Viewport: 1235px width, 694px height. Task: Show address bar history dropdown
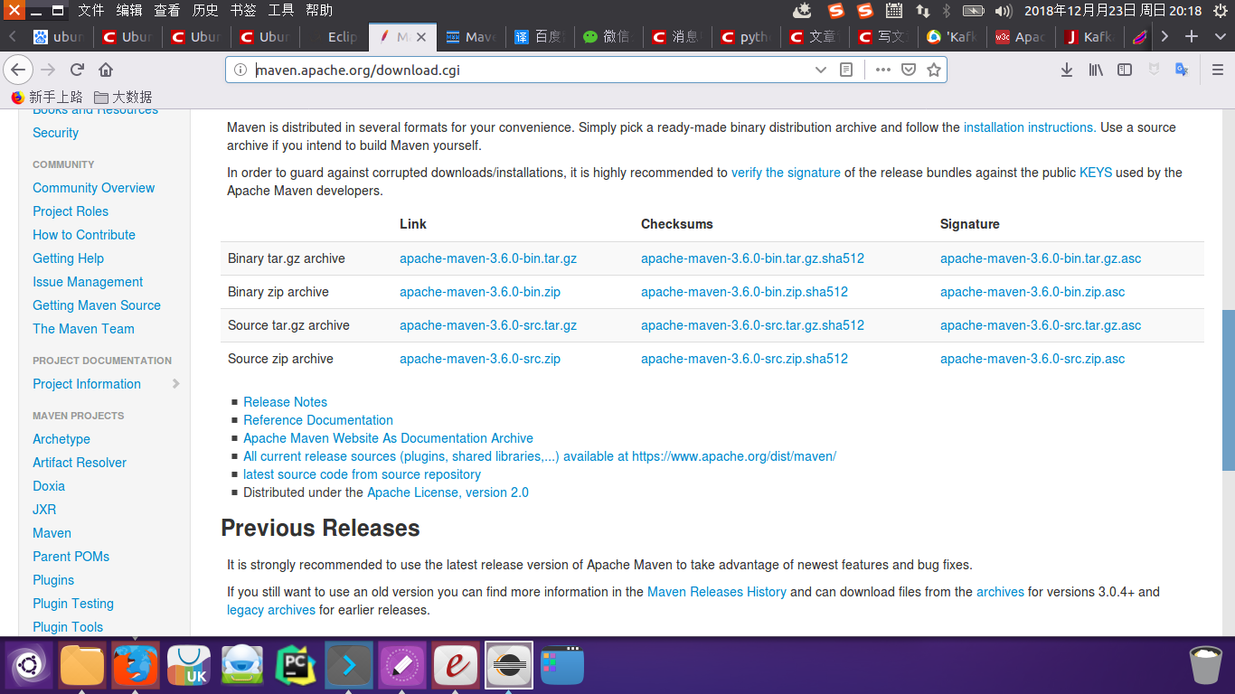pos(821,70)
